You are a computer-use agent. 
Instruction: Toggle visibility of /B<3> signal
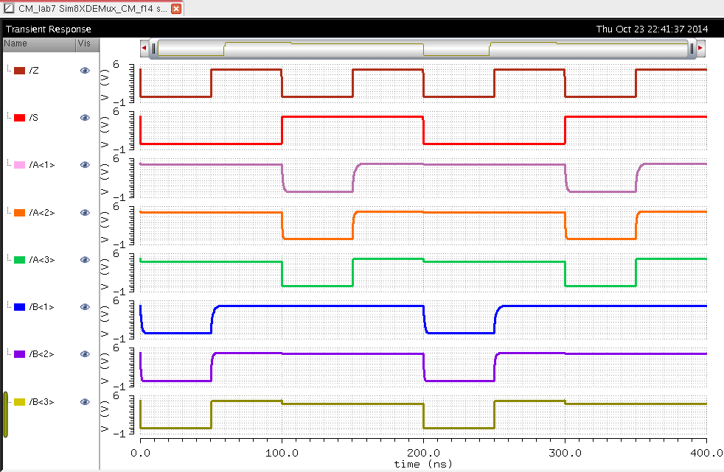pyautogui.click(x=85, y=402)
